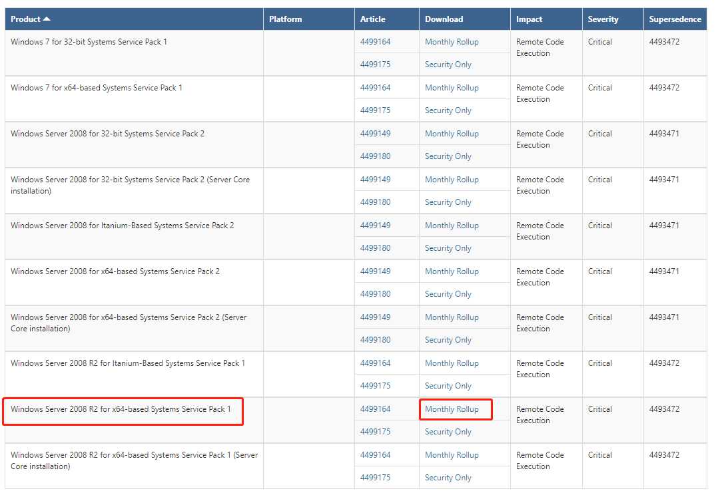
Task: Open article 4499180 for Server 2008 32-bit Server Core
Action: pyautogui.click(x=376, y=202)
